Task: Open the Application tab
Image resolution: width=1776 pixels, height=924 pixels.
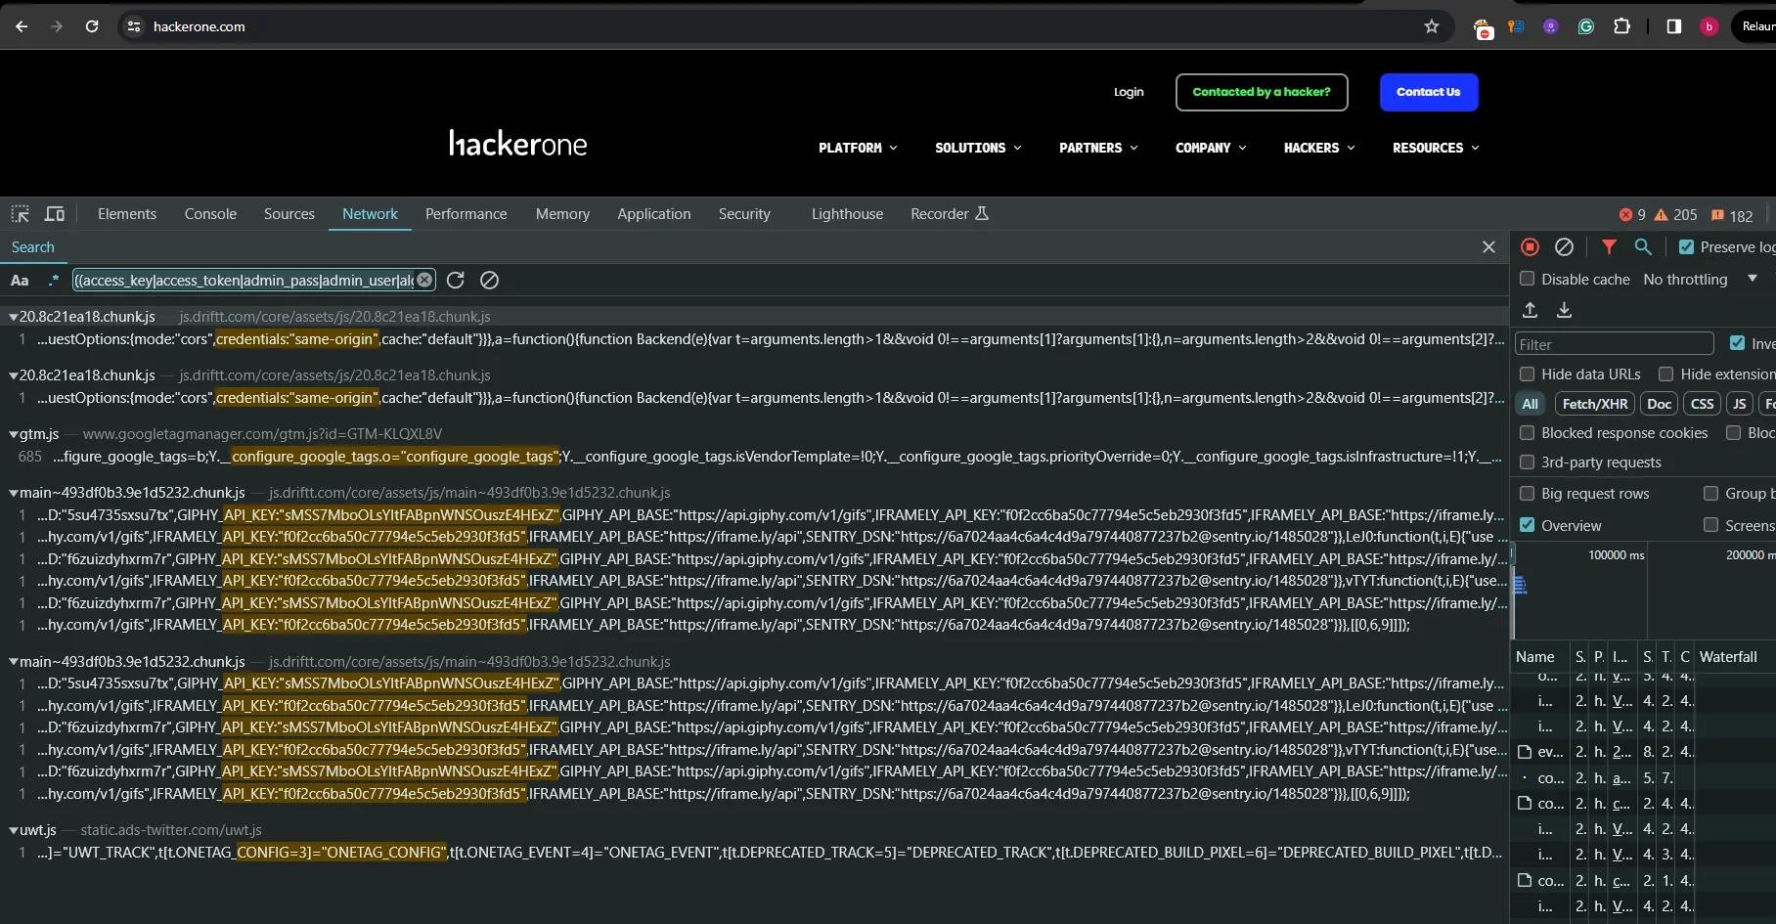Action: [654, 214]
